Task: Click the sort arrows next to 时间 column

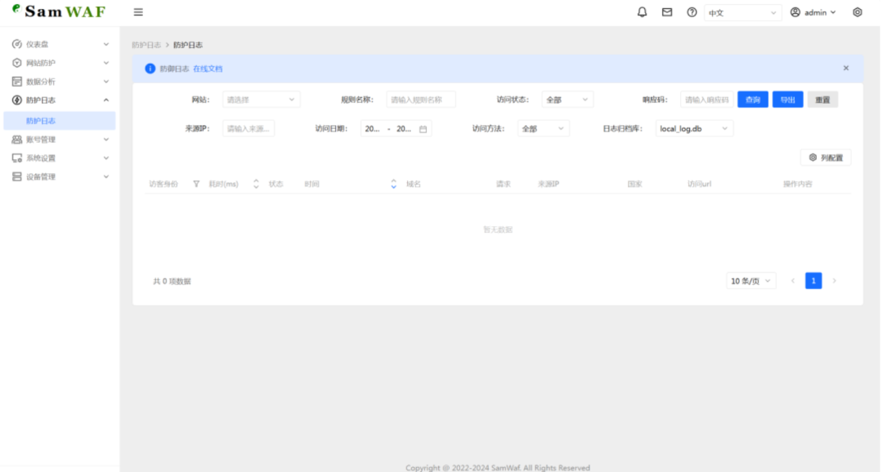Action: 393,184
